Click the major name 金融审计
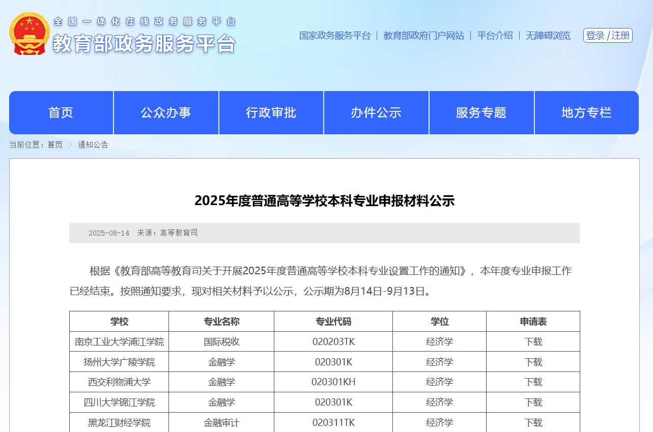 221,423
